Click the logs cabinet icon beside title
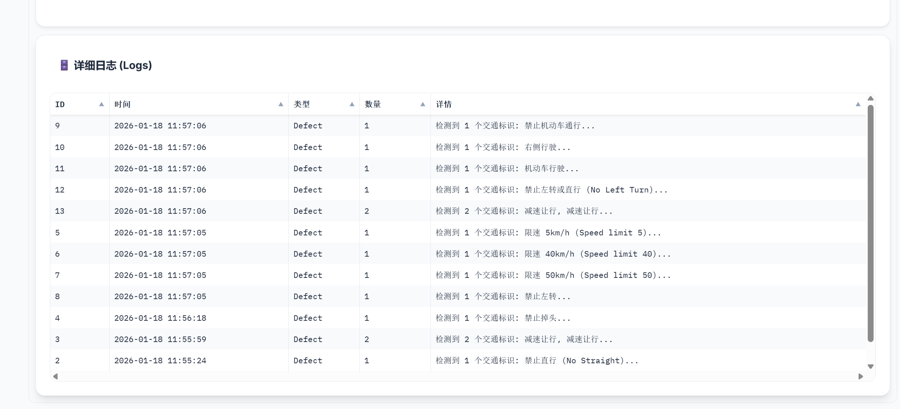The width and height of the screenshot is (900, 409). tap(64, 65)
